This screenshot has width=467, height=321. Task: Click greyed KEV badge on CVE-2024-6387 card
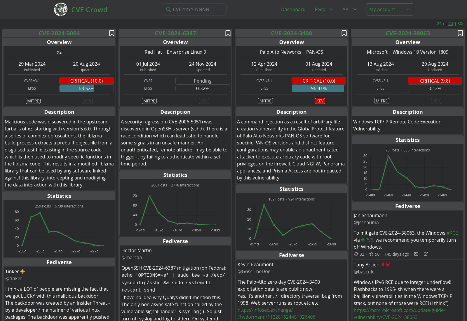point(204,101)
